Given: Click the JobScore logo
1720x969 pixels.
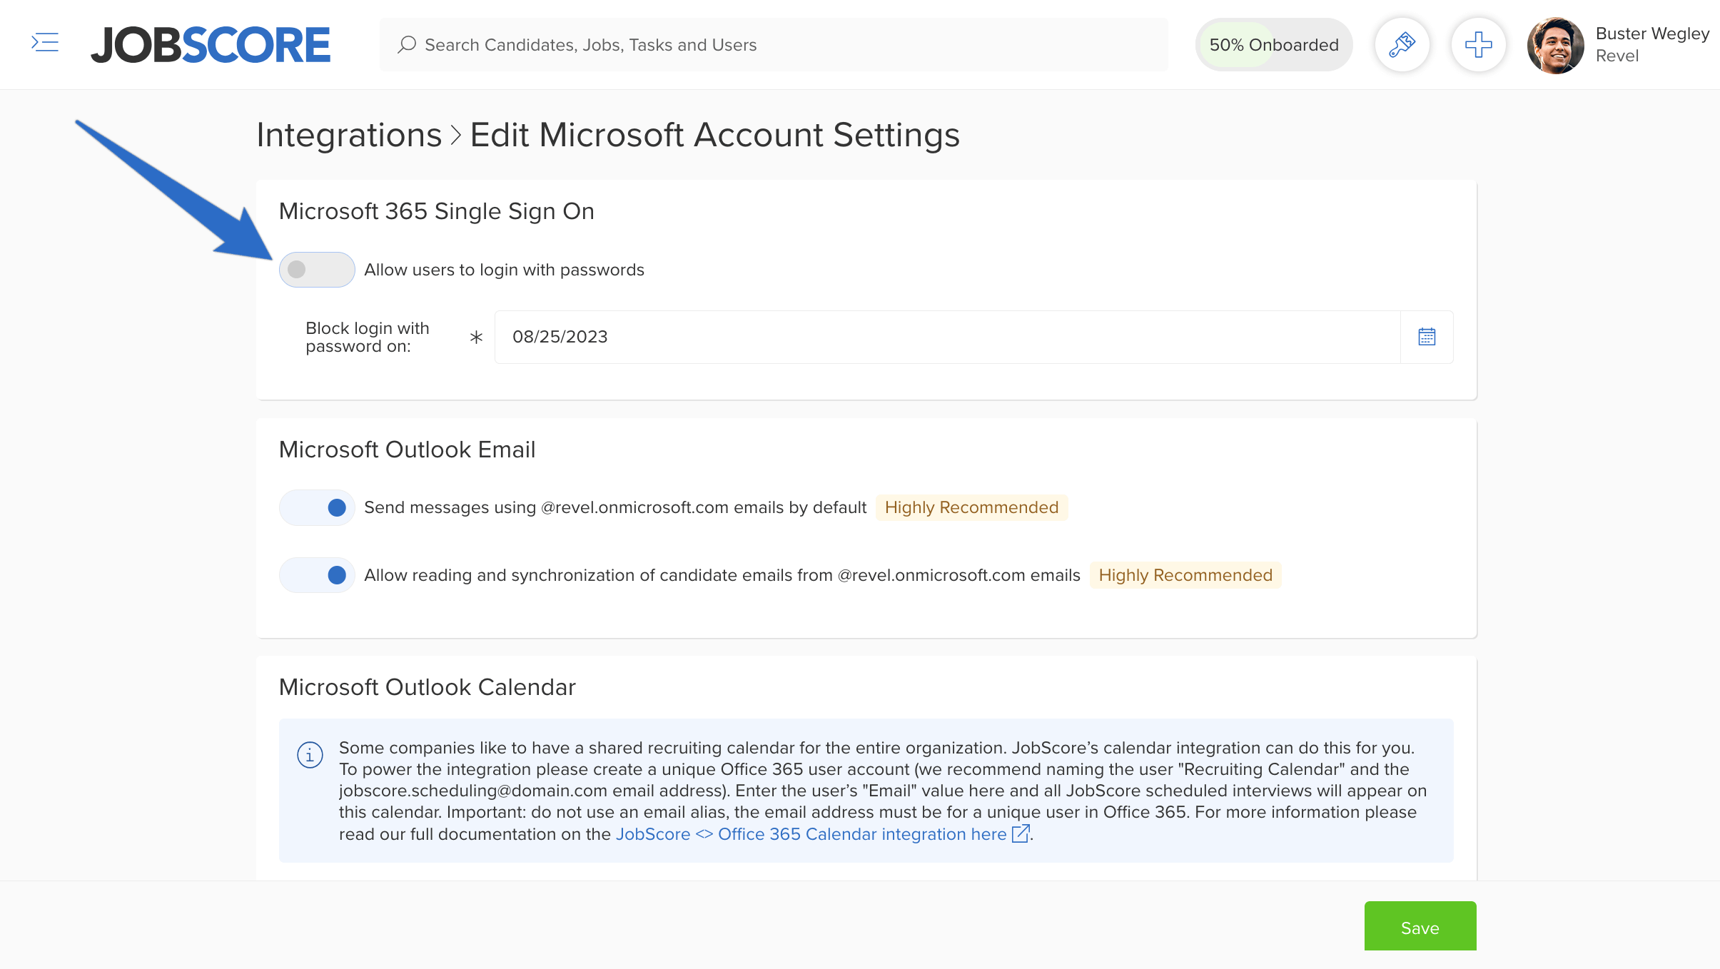Looking at the screenshot, I should click(x=211, y=45).
